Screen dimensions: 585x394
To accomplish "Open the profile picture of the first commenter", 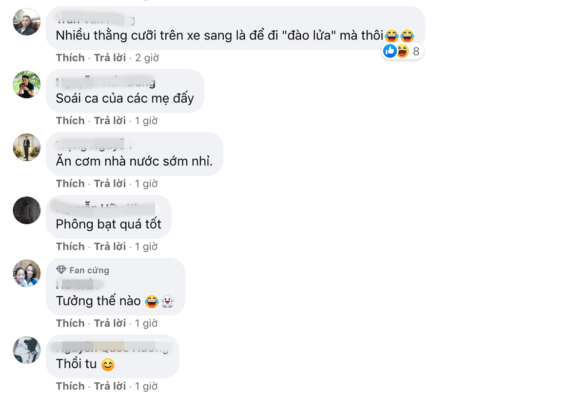I will [x=26, y=22].
